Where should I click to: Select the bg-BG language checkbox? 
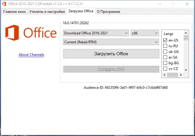click(x=165, y=63)
